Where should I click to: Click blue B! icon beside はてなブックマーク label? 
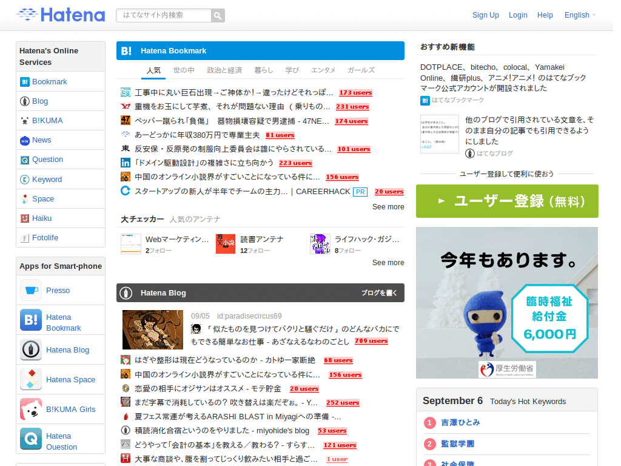pyautogui.click(x=425, y=101)
